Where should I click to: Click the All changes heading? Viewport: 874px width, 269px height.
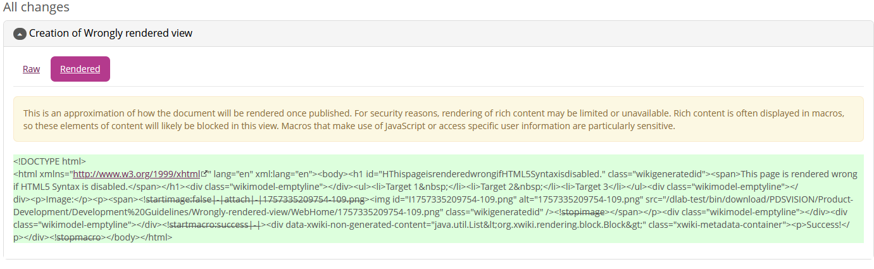36,8
